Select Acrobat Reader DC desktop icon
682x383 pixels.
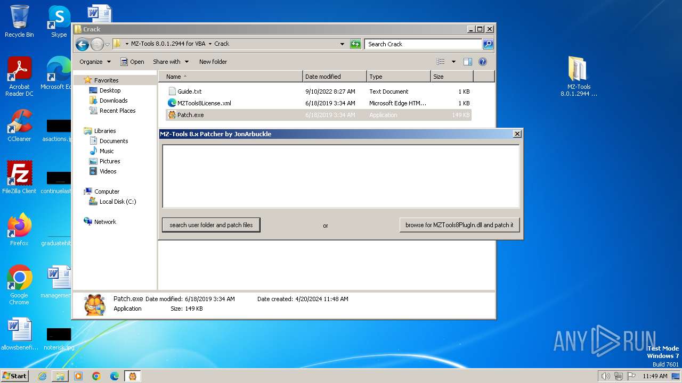point(19,77)
